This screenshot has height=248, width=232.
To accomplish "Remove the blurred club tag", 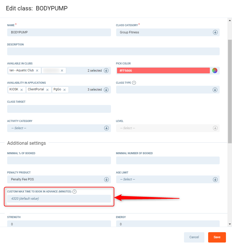I will (62, 70).
